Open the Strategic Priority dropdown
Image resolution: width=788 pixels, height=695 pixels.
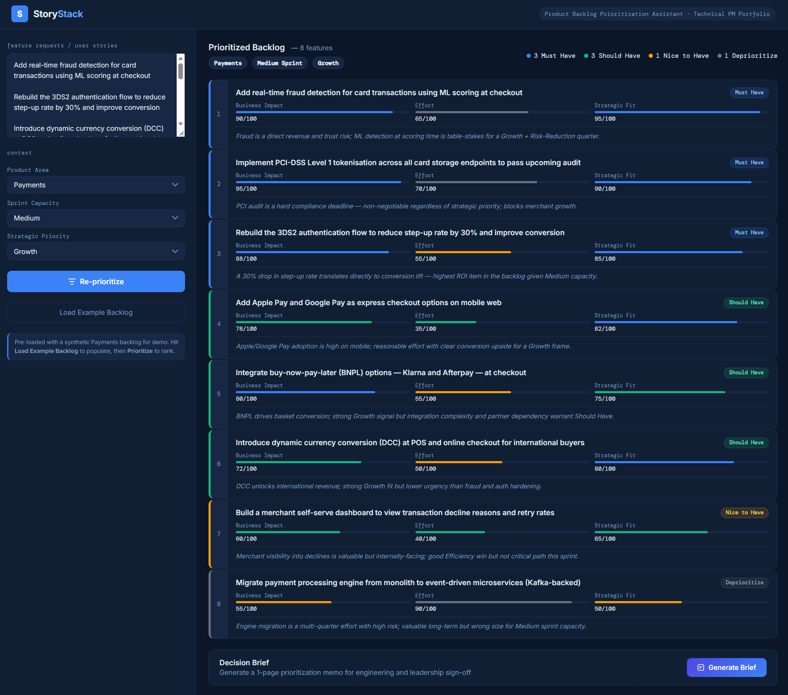click(x=96, y=252)
